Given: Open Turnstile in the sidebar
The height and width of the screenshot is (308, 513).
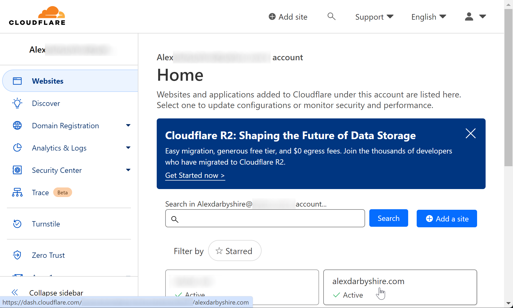Looking at the screenshot, I should (46, 224).
